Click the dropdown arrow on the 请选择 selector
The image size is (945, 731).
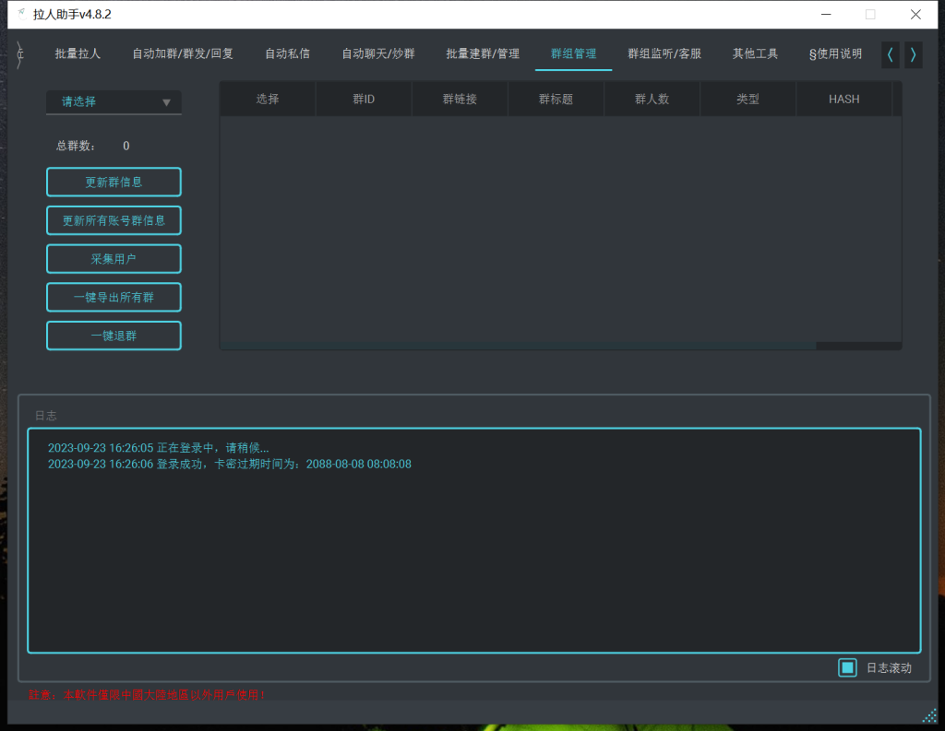(168, 102)
